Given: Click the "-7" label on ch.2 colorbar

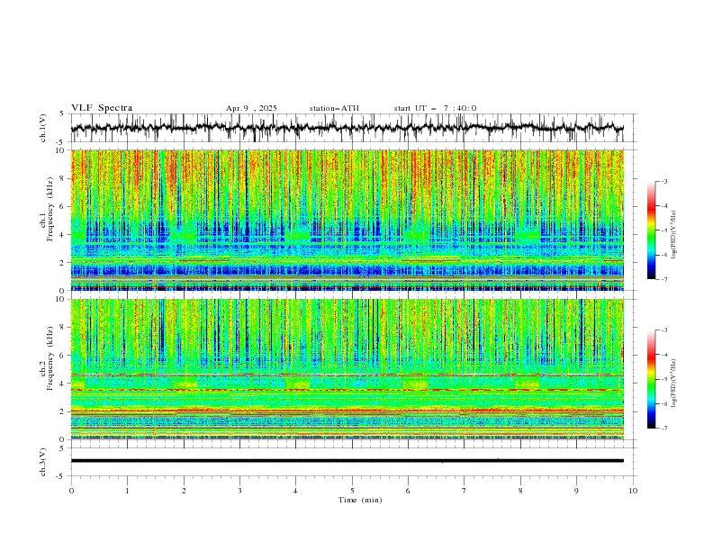Looking at the screenshot, I should tap(663, 429).
